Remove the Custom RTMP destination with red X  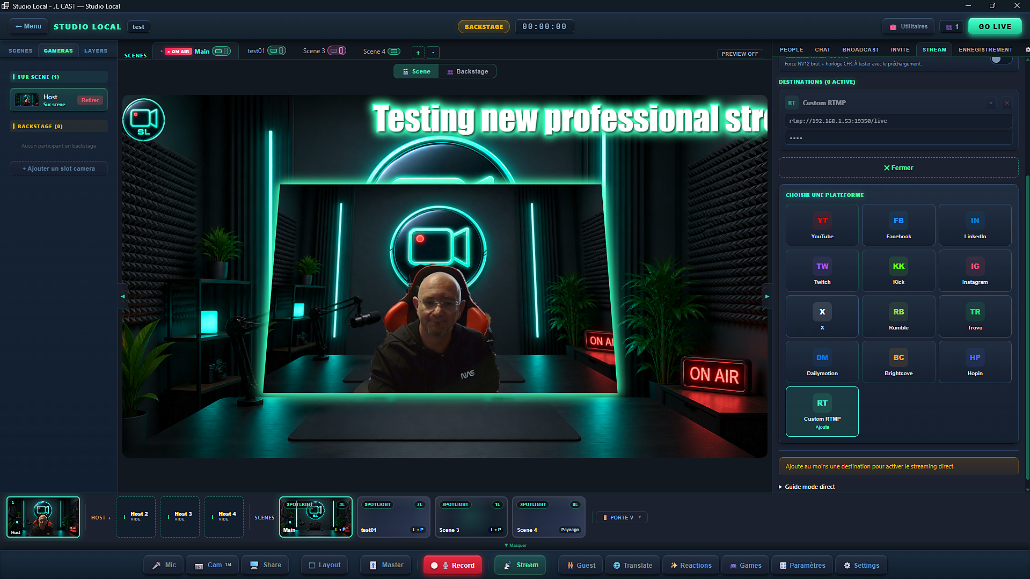(x=1006, y=103)
